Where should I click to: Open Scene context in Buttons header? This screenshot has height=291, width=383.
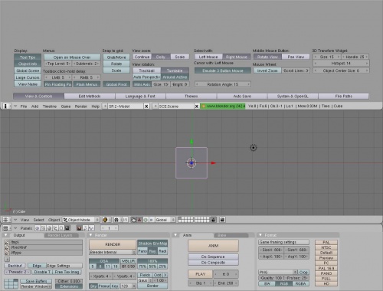(x=67, y=228)
